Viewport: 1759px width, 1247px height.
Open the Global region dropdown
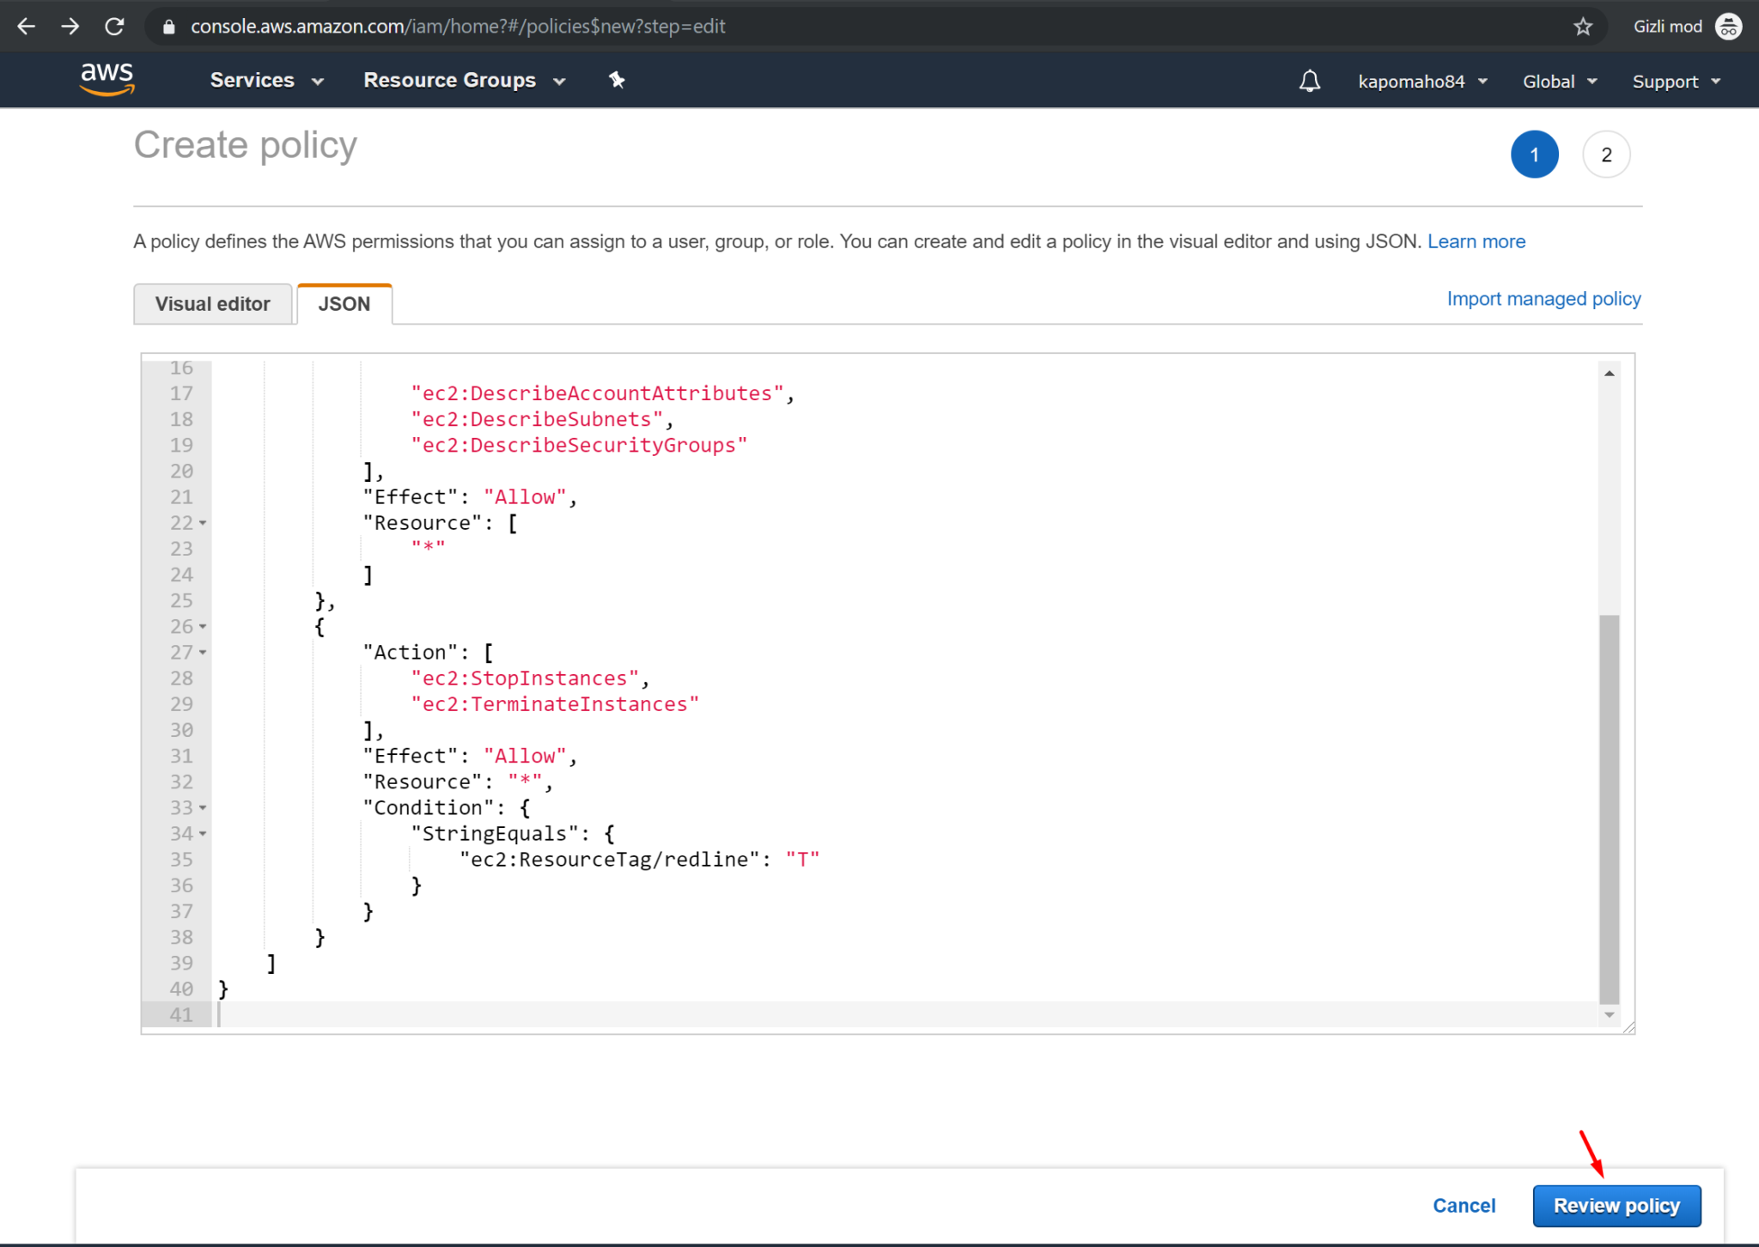coord(1560,82)
